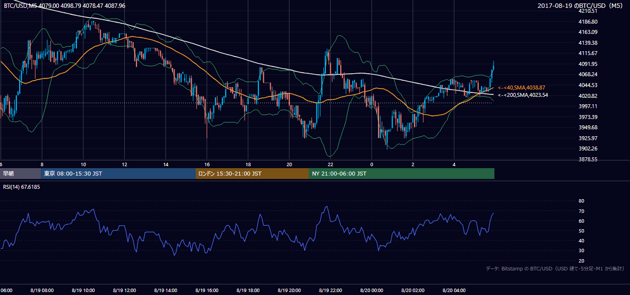The image size is (630, 295).
Task: Click the RSI 80 level label
Action: coord(581,201)
